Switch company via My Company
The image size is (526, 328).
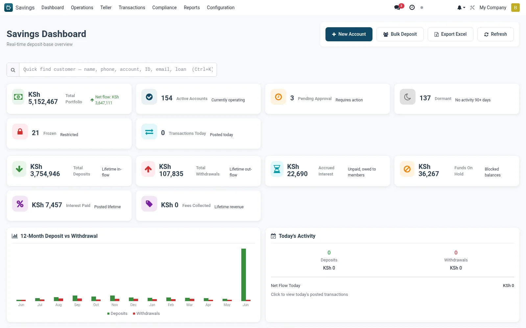click(493, 8)
